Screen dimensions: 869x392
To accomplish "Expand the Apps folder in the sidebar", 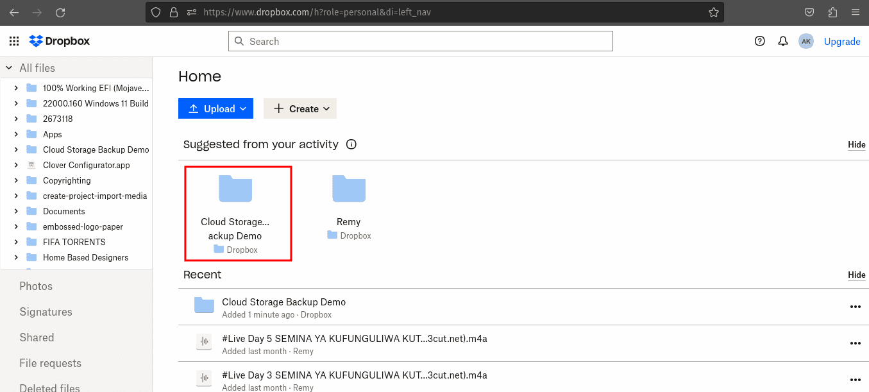I will coord(16,134).
